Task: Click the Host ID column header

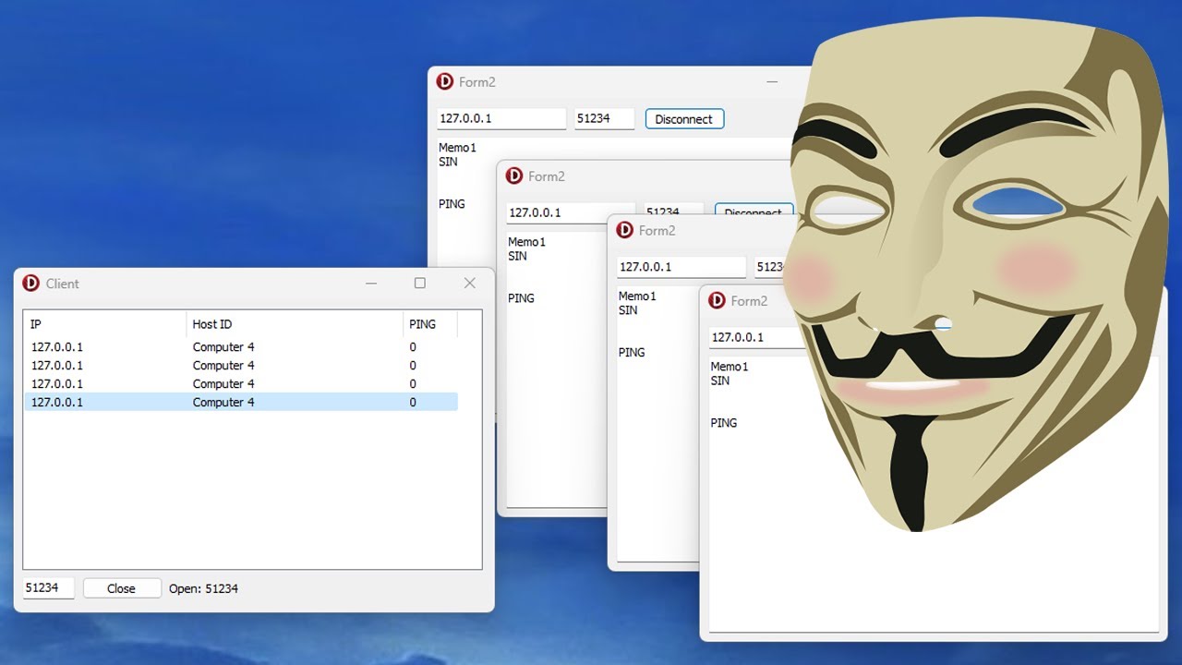Action: 294,324
